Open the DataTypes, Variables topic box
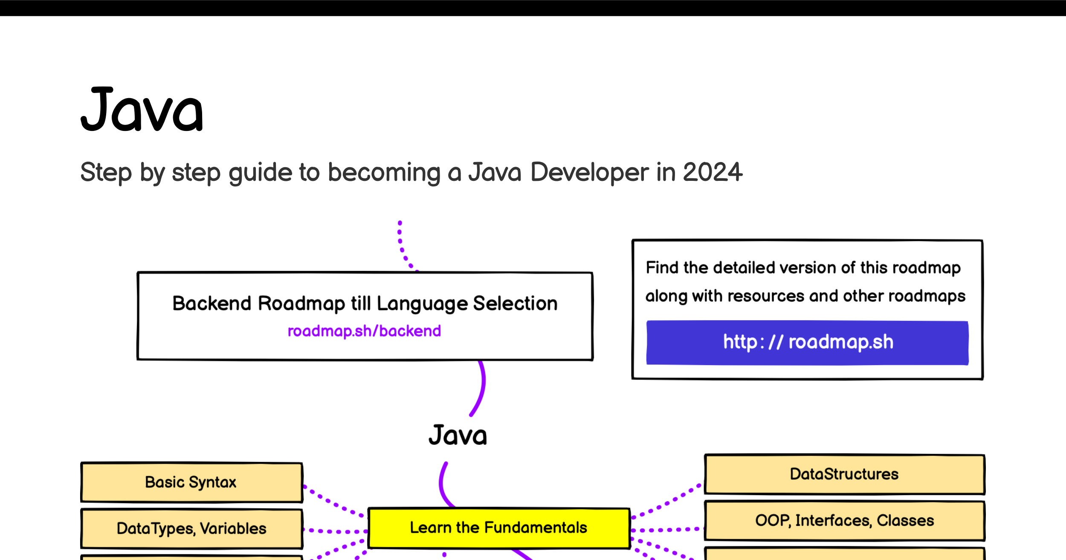Image resolution: width=1066 pixels, height=560 pixels. 191,528
